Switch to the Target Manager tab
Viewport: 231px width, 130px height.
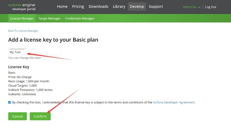(49, 19)
